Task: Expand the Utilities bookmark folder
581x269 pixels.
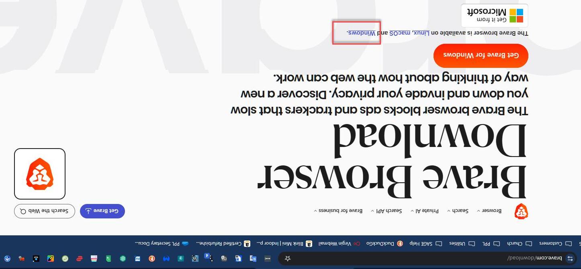Action: pos(462,243)
